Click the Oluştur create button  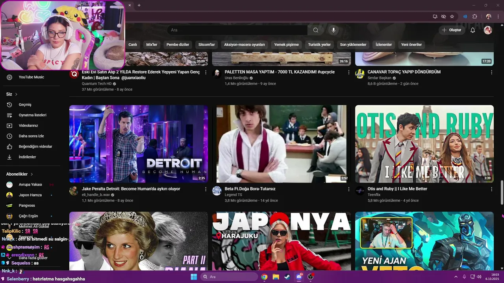coord(452,30)
